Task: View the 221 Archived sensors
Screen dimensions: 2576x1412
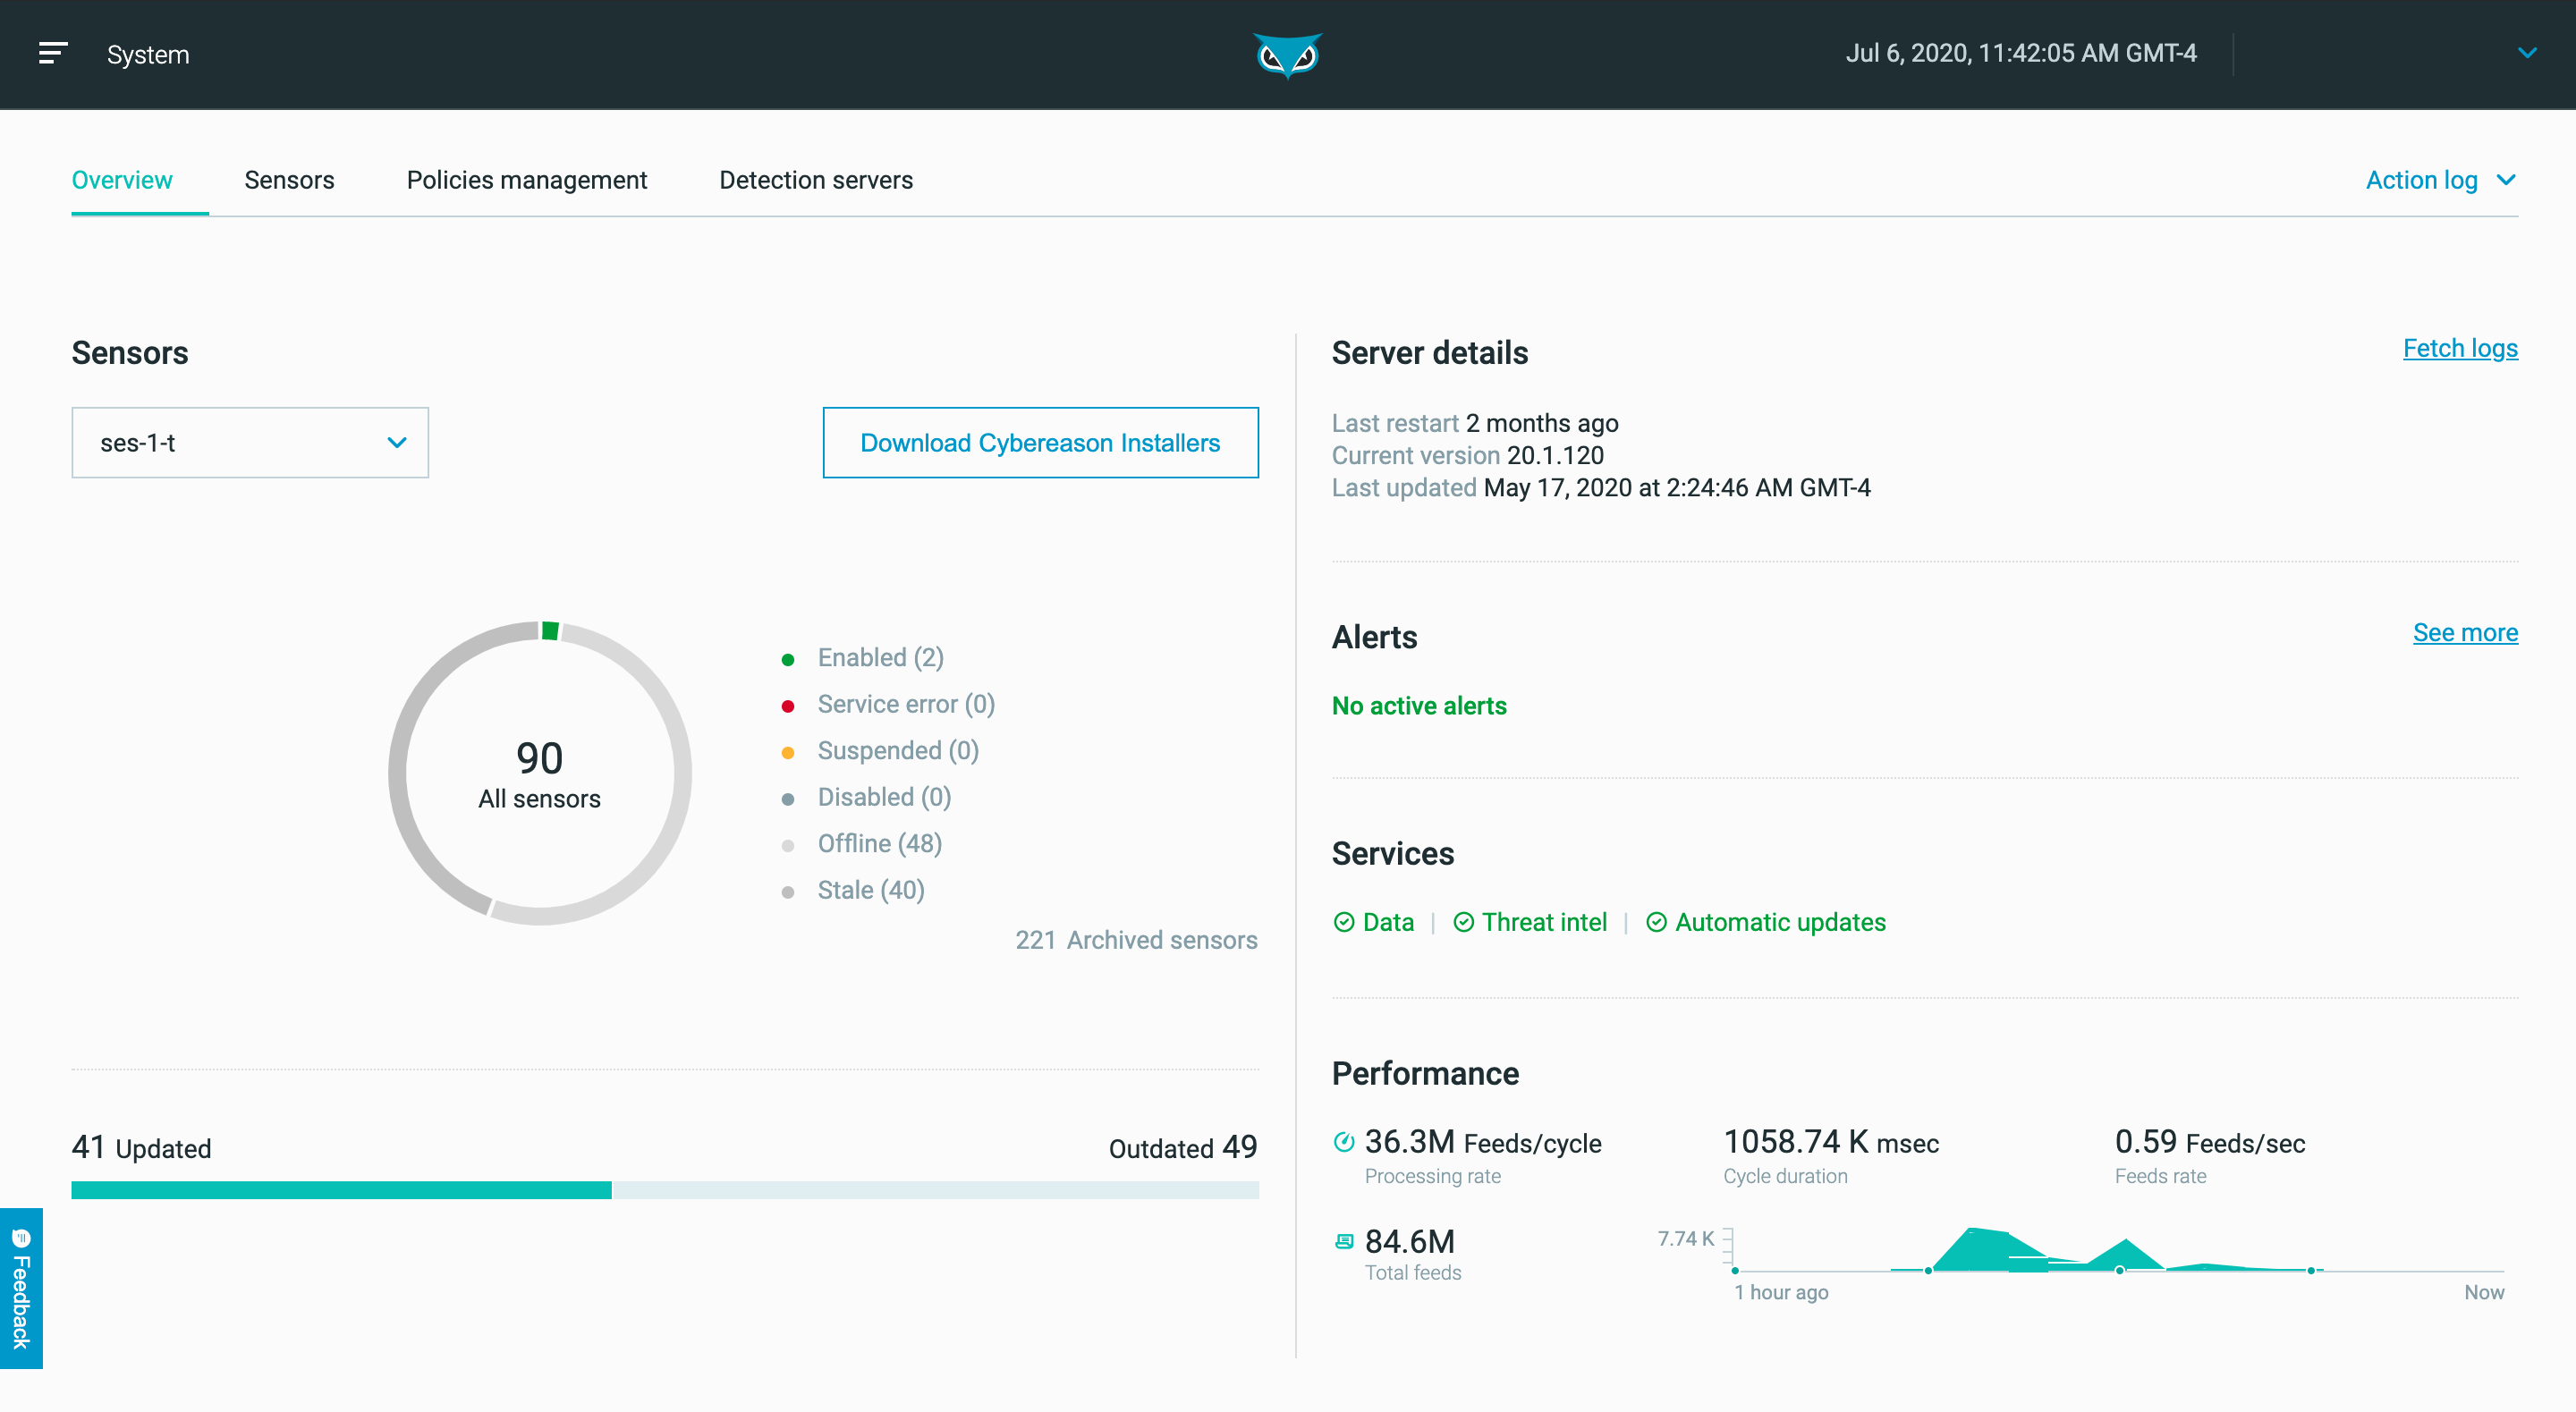Action: (x=1136, y=940)
